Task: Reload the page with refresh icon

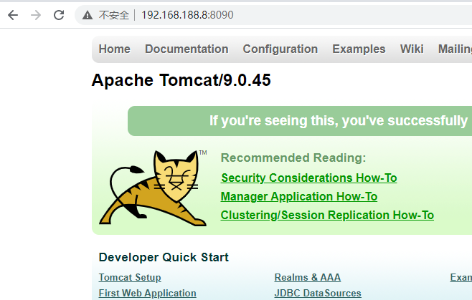Action: [59, 15]
